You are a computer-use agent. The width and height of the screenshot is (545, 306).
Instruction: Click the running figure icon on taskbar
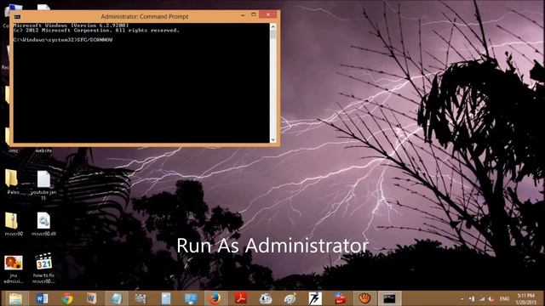click(315, 298)
